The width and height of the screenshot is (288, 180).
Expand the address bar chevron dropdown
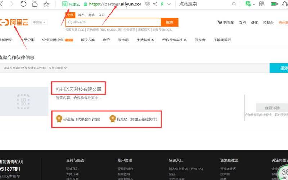pos(169,4)
